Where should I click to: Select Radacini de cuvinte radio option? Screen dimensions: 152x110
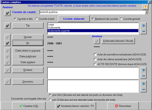[105, 19]
